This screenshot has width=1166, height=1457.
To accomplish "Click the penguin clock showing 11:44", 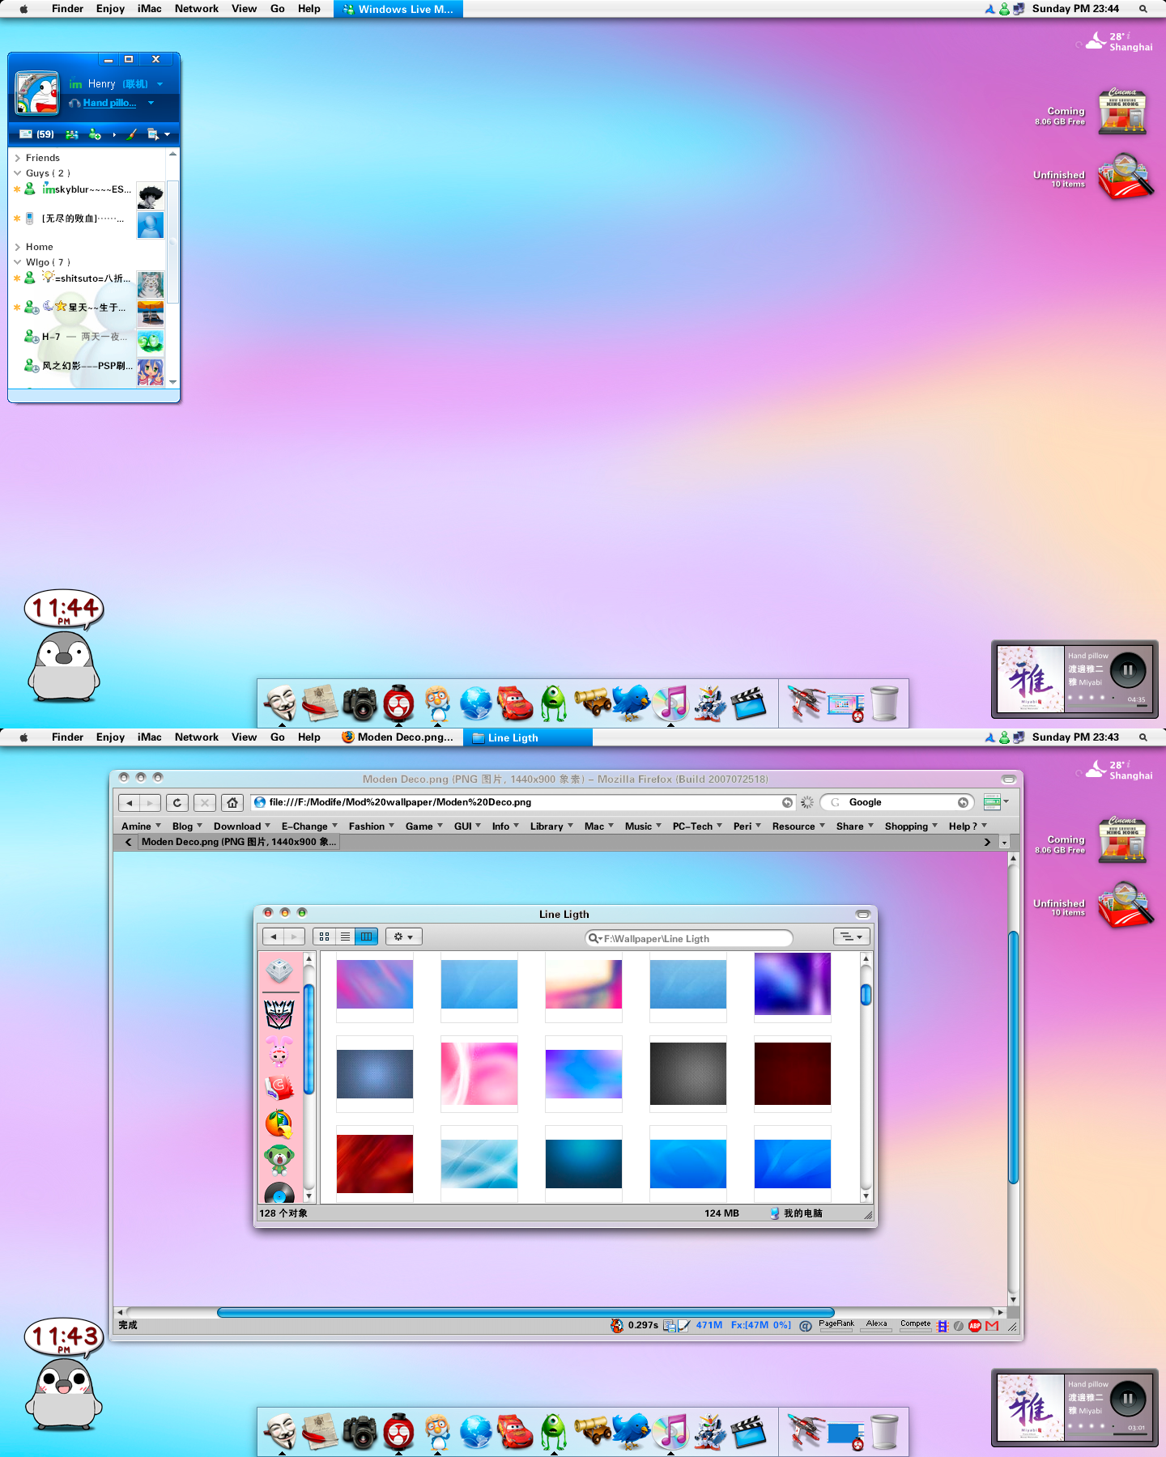I will tap(64, 646).
